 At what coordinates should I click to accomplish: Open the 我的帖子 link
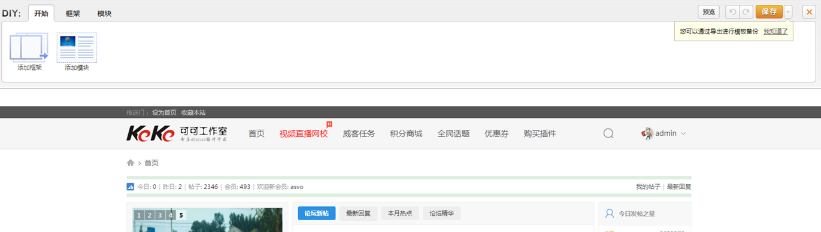[648, 187]
